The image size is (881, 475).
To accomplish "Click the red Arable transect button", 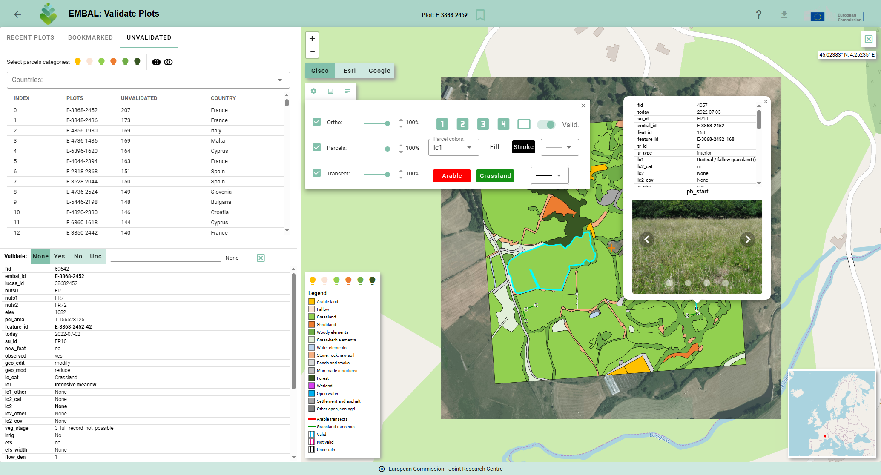I will coord(452,176).
